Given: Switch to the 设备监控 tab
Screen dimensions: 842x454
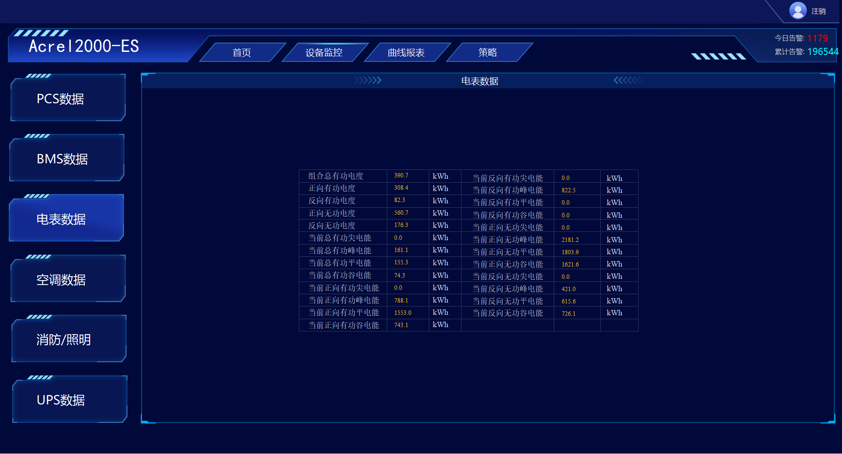Looking at the screenshot, I should tap(324, 52).
